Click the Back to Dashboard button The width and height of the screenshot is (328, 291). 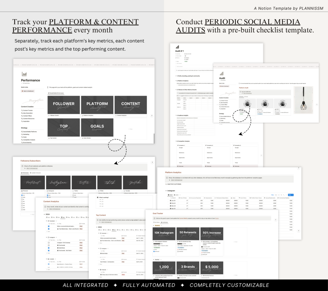point(28,91)
